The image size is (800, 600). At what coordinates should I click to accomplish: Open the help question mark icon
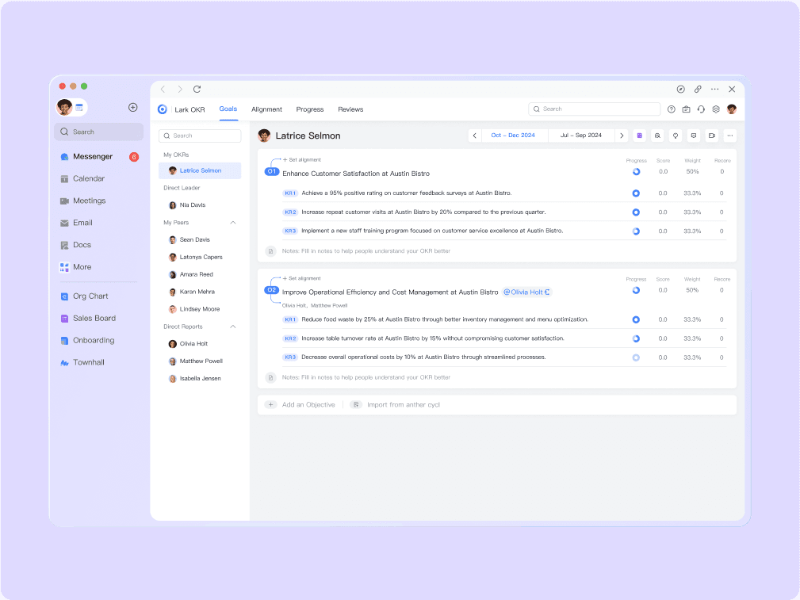(672, 109)
